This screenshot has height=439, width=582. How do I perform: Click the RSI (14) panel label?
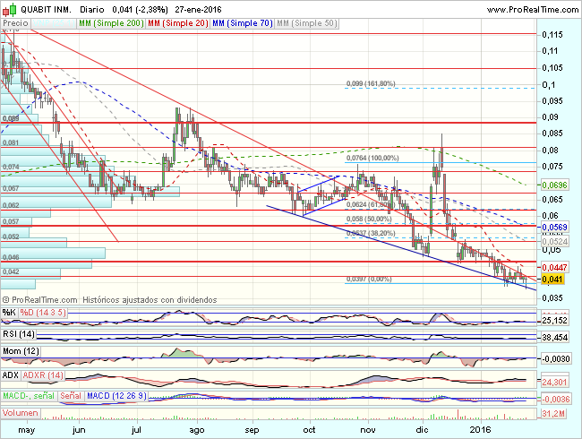(19, 334)
